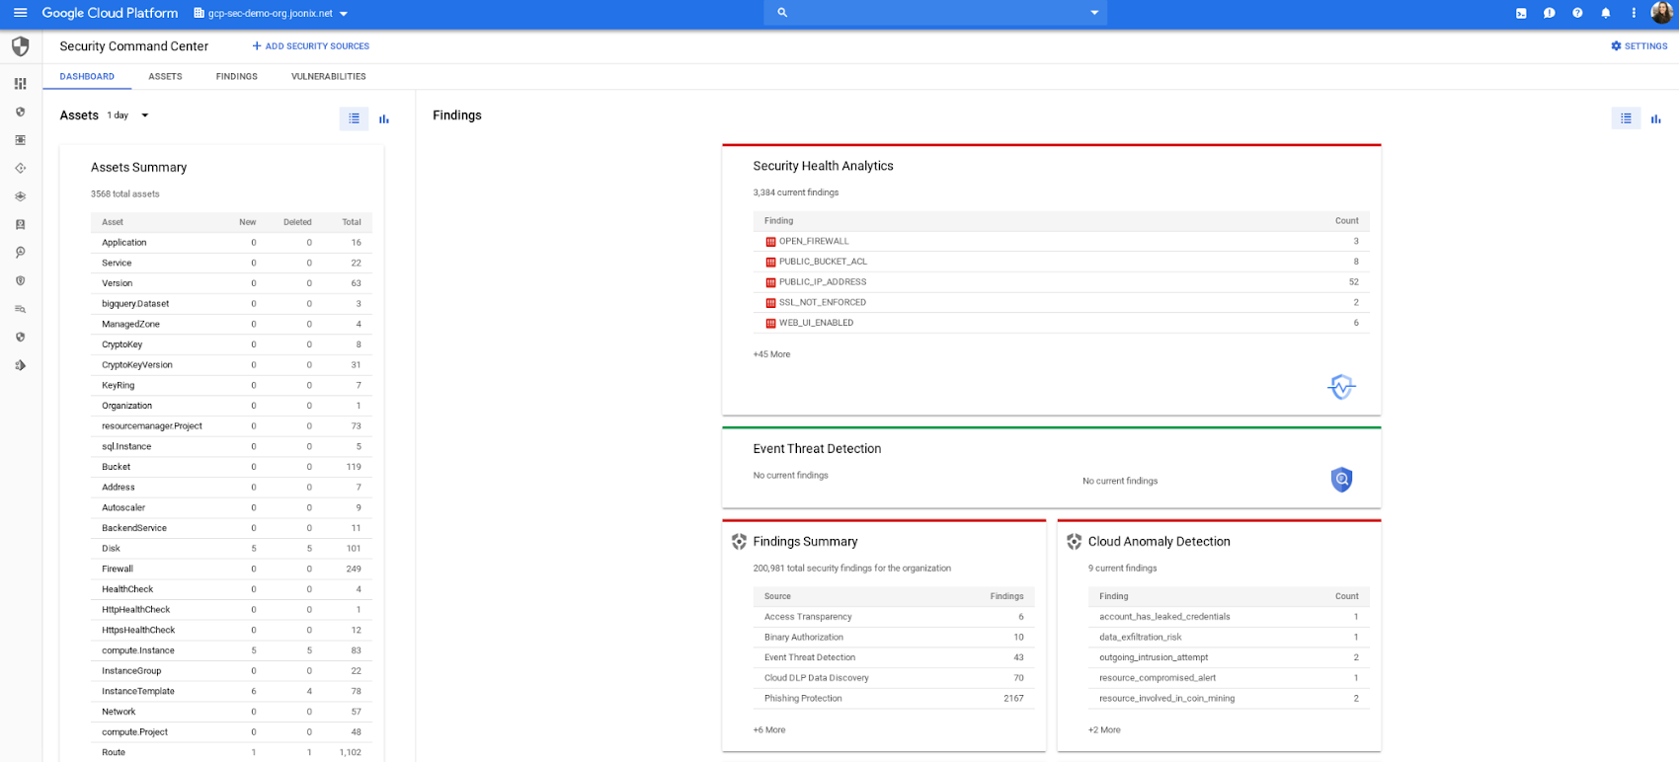The image size is (1679, 762).
Task: Click the resource_involved_in_coin_mining finding row
Action: [x=1229, y=699]
